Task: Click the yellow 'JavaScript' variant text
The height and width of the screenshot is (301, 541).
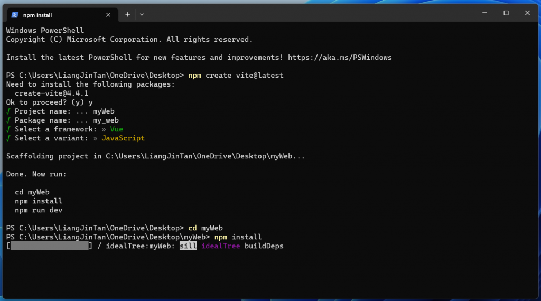Action: (123, 138)
